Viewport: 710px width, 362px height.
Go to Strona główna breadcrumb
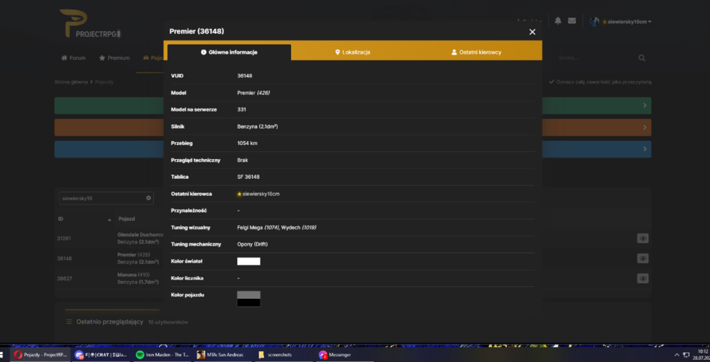point(71,82)
